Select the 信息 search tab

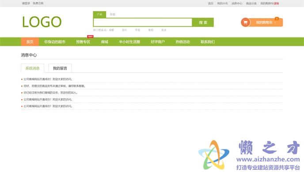tap(113, 14)
